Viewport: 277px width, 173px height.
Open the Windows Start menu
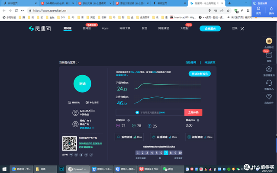click(4, 169)
